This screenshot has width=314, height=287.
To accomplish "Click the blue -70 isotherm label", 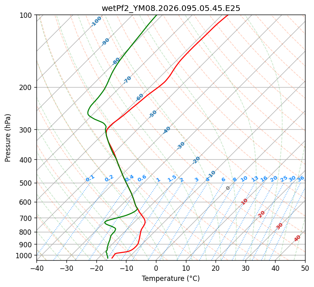I will [127, 80].
